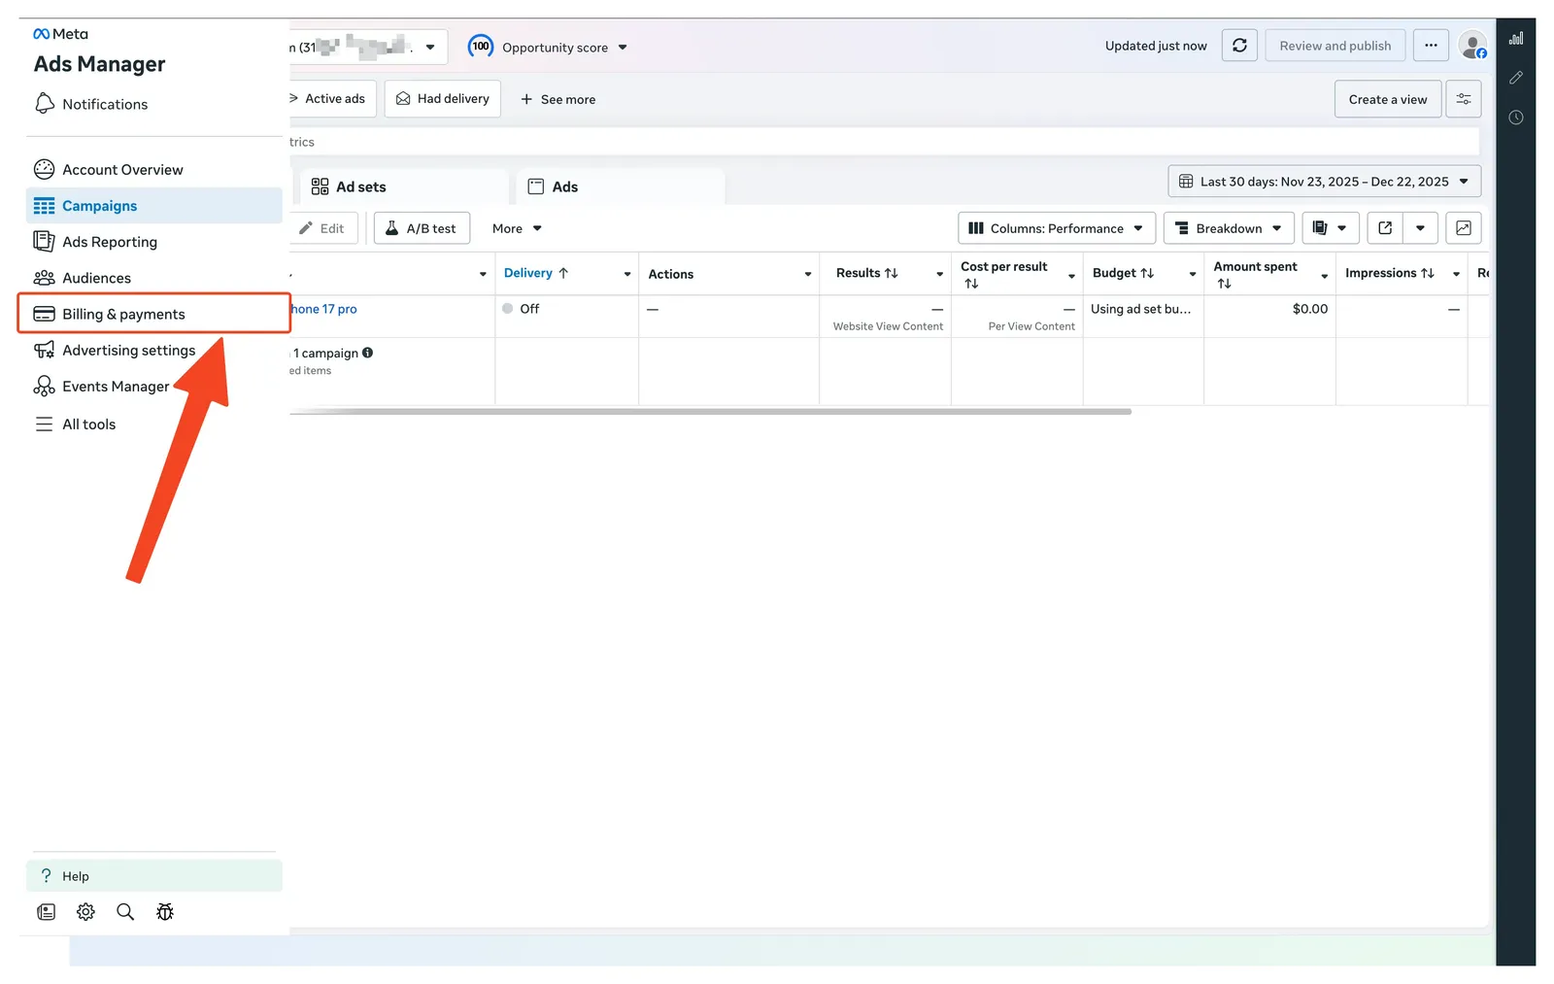
Task: Click the search magnifier icon in sidebar footer
Action: coord(125,912)
